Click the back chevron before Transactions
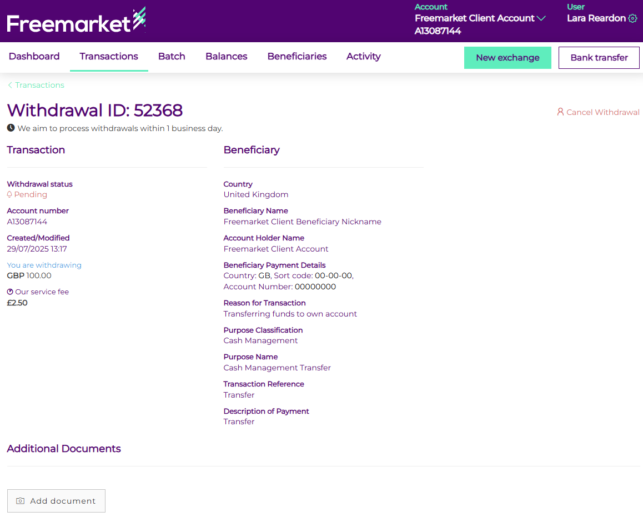Image resolution: width=643 pixels, height=522 pixels. (x=10, y=86)
